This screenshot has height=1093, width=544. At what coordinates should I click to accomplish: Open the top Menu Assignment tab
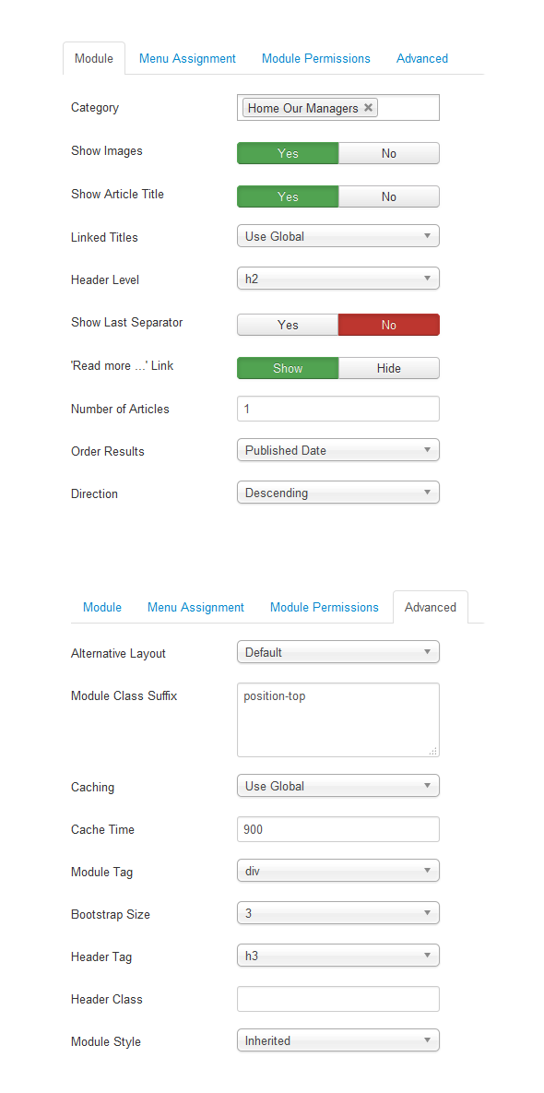(187, 58)
